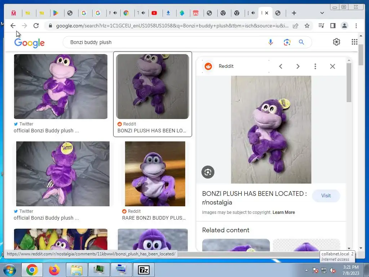Show hidden system tray icons

[x=306, y=271]
